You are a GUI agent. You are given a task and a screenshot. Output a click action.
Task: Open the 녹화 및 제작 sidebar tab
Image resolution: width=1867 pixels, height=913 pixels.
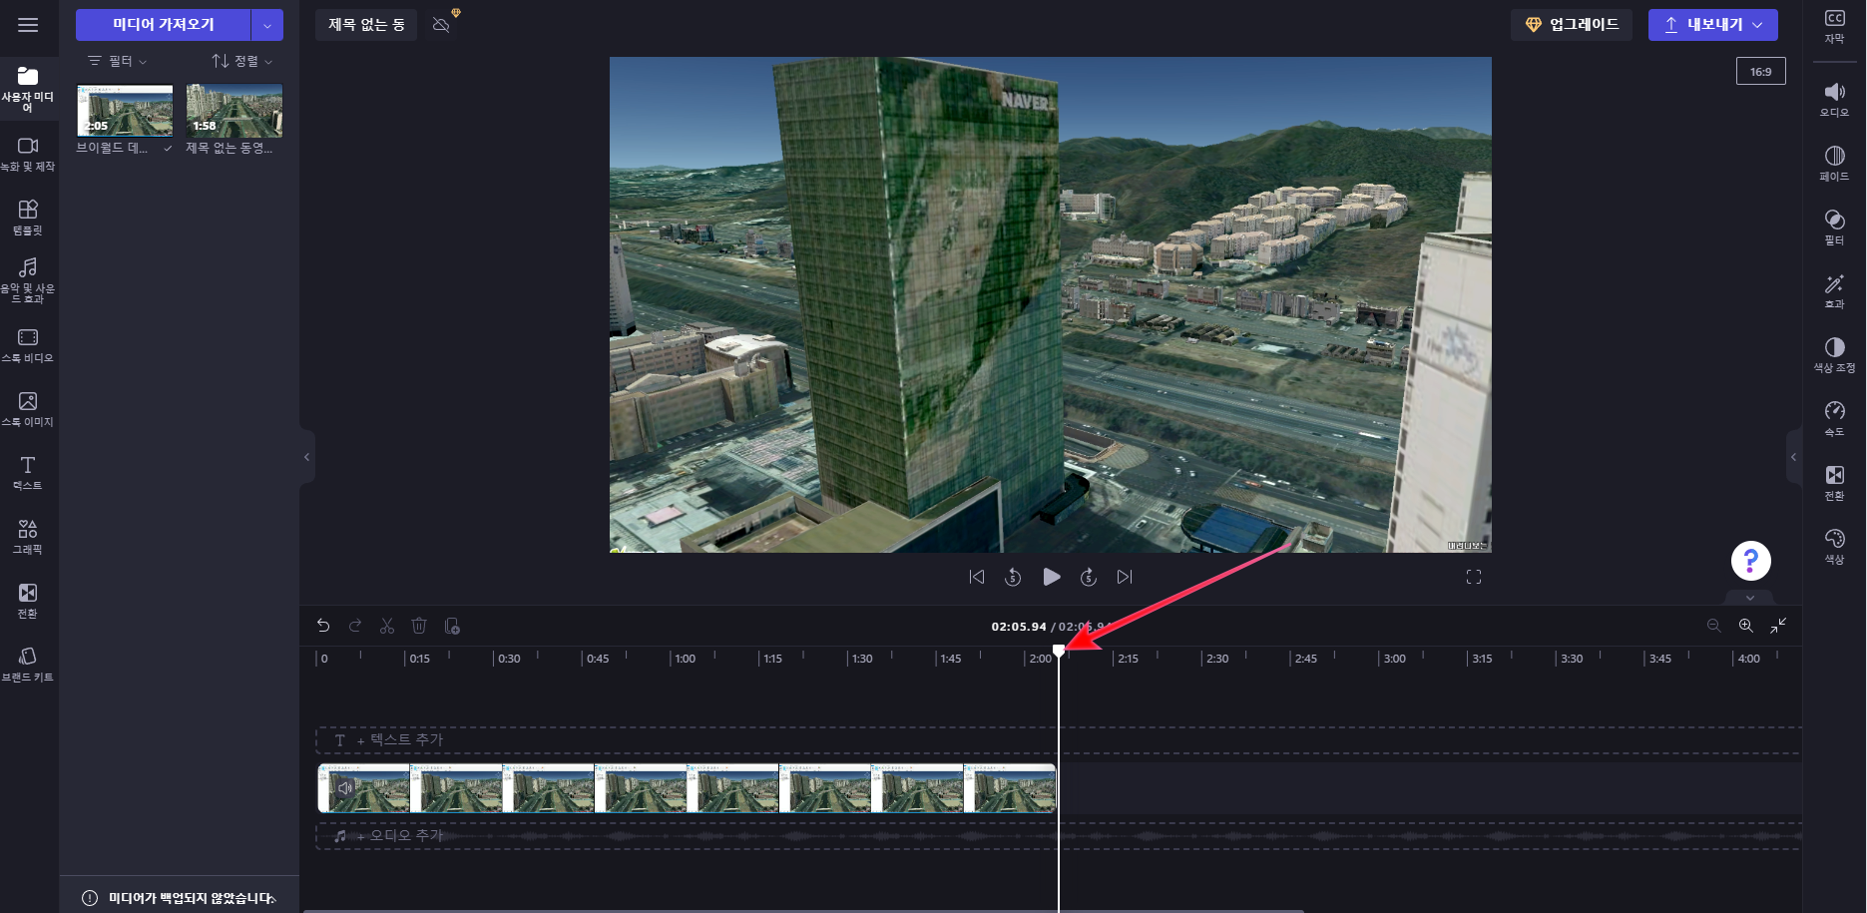click(x=28, y=154)
